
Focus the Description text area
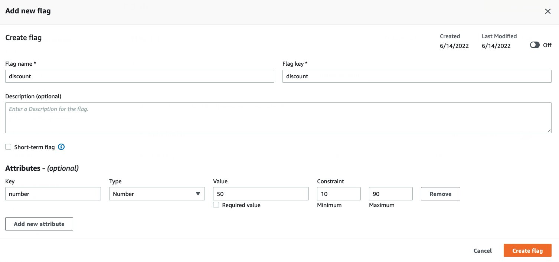[278, 117]
